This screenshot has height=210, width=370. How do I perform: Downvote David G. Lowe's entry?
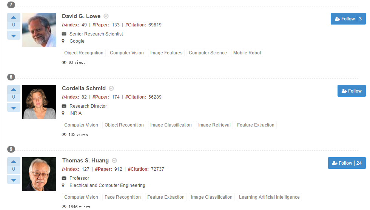pyautogui.click(x=14, y=36)
